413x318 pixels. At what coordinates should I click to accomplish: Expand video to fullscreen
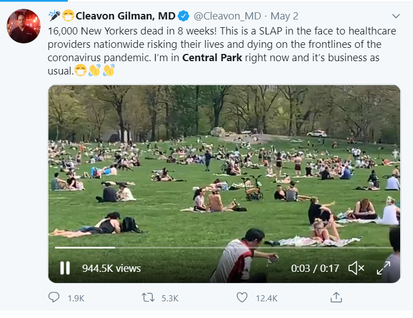(x=383, y=268)
